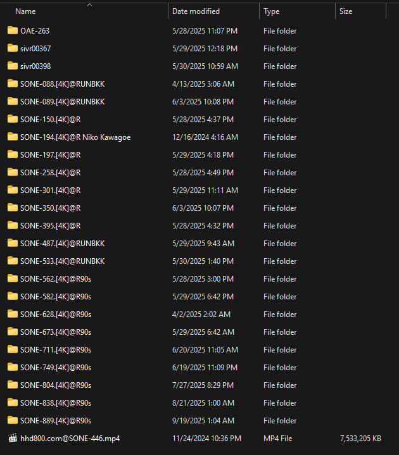The height and width of the screenshot is (455, 399).
Task: Click date 5/28/2025 11:07 PM
Action: [205, 31]
